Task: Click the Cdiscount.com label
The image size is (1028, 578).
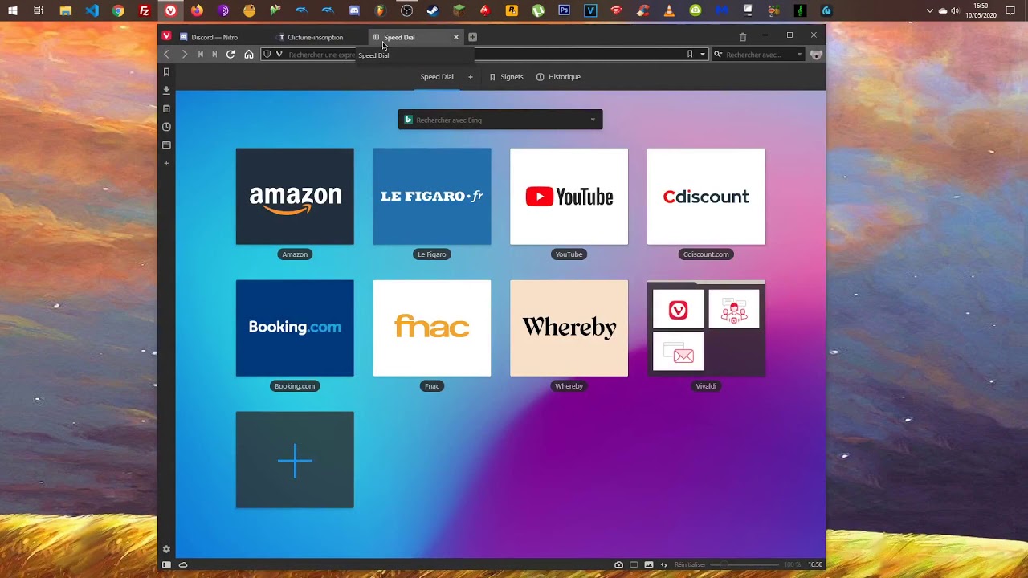Action: click(706, 254)
